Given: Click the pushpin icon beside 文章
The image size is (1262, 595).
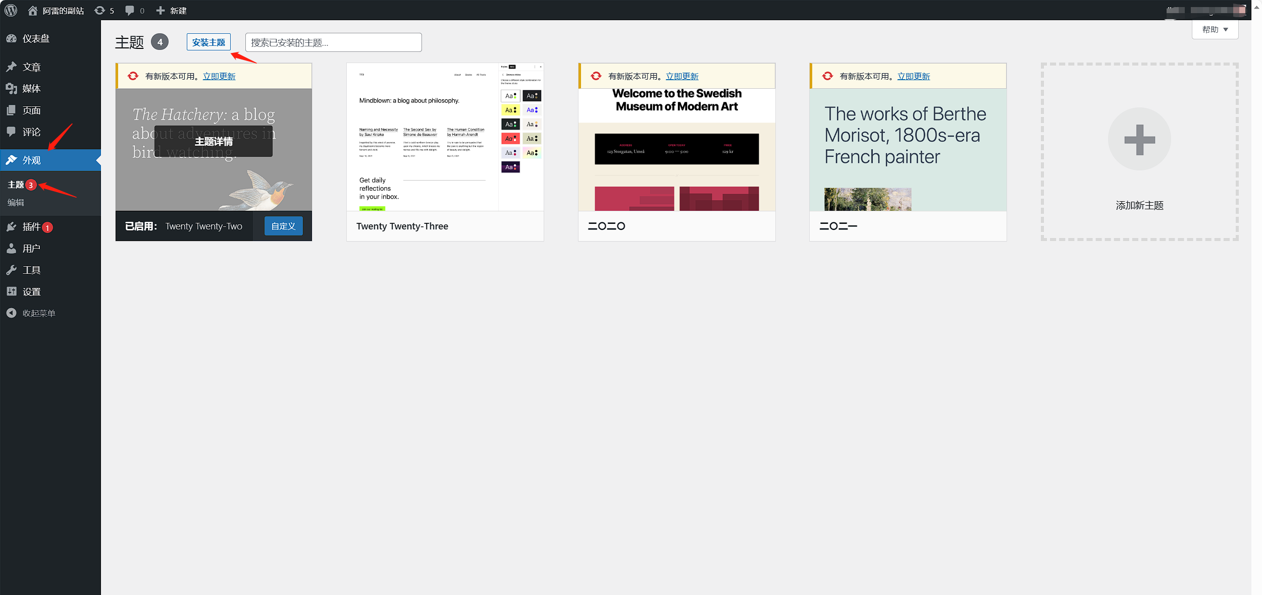Looking at the screenshot, I should (x=12, y=67).
